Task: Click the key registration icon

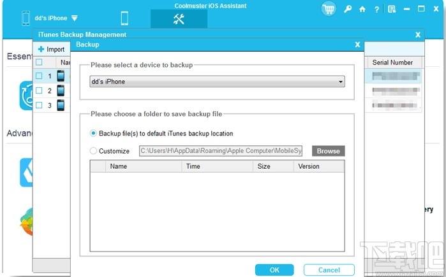Action: click(x=347, y=9)
